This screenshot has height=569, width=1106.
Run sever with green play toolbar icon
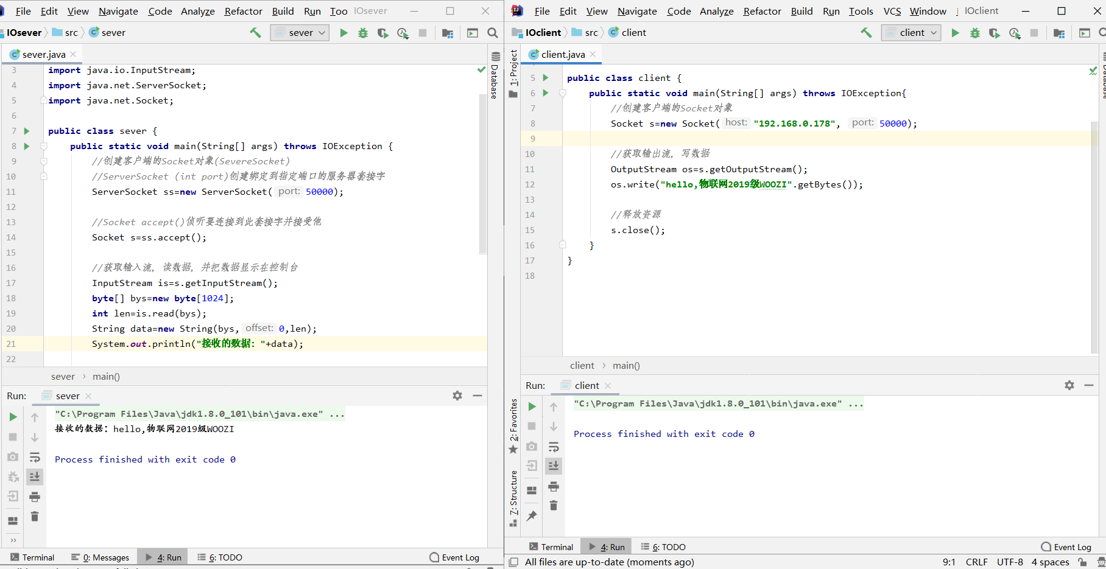pyautogui.click(x=343, y=33)
